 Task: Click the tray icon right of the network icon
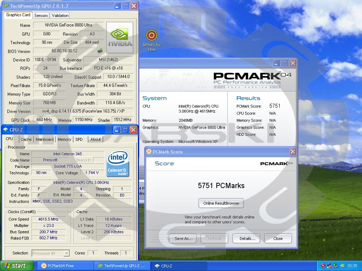click(x=336, y=266)
